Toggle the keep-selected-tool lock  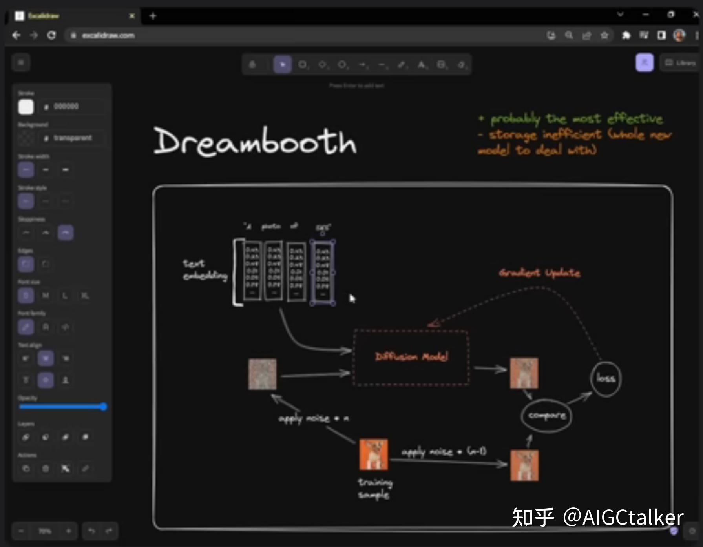click(x=253, y=64)
